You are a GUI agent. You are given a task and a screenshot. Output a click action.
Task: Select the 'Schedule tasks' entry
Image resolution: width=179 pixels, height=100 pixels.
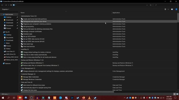[28, 34]
